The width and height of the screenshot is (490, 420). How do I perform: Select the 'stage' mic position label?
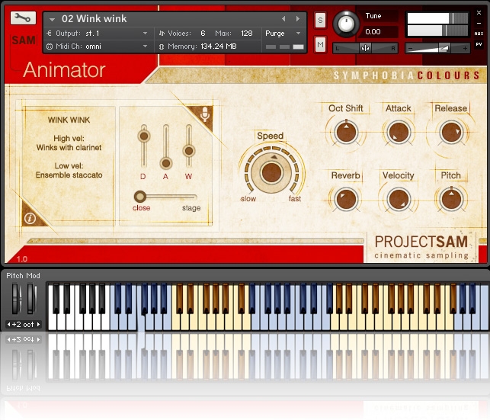[x=191, y=208]
